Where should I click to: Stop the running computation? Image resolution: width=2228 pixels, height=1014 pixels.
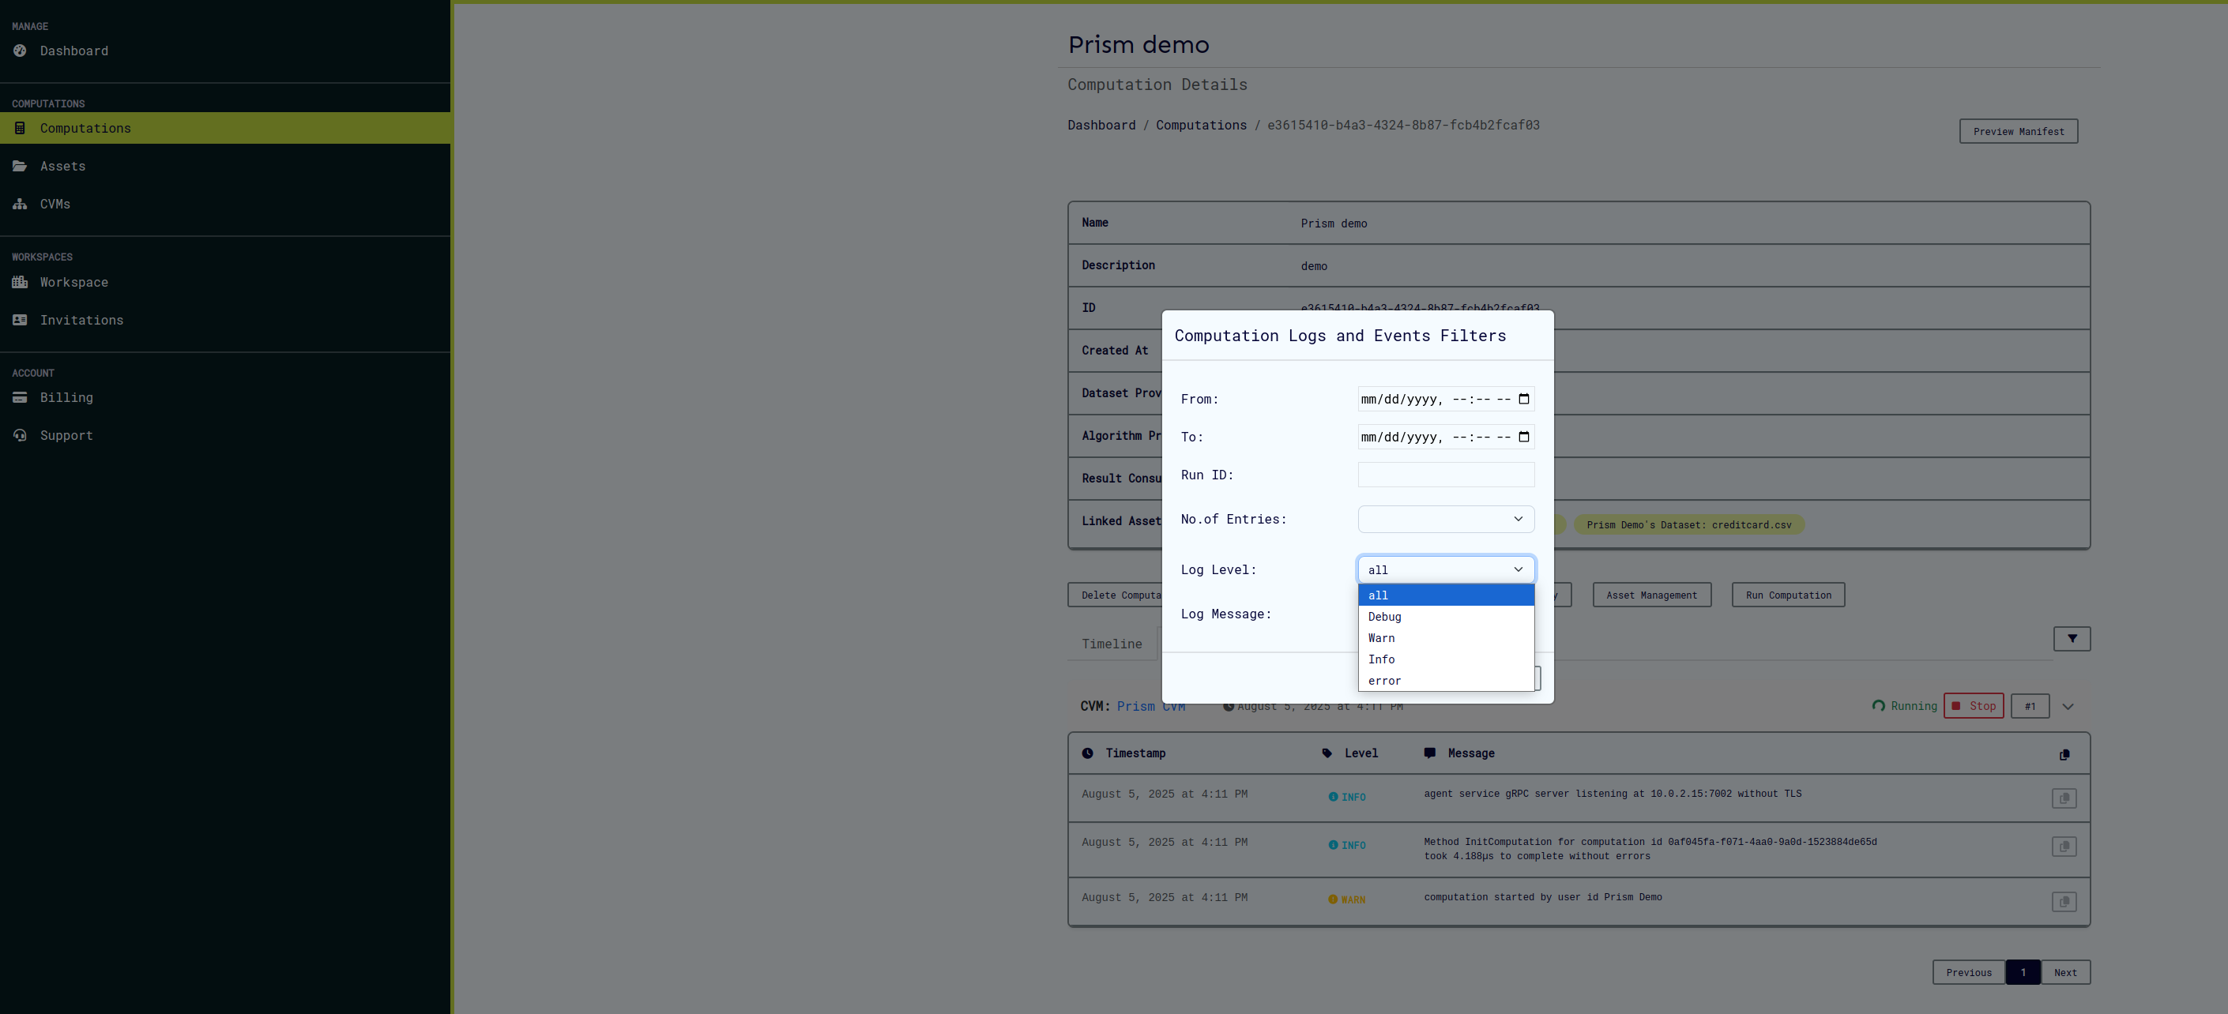pyautogui.click(x=1973, y=706)
